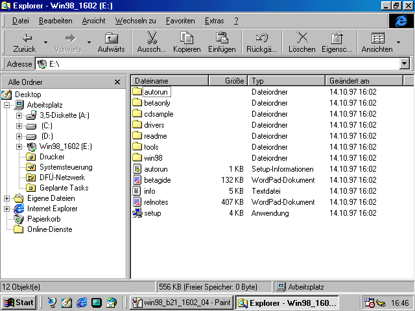The width and height of the screenshot is (415, 311).
Task: Undo with the Rückgängig icon
Action: click(x=261, y=42)
